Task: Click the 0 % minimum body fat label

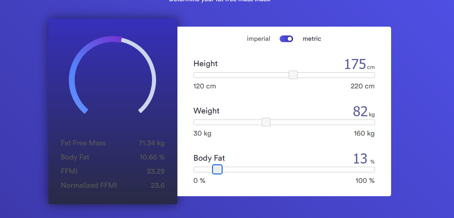Action: click(199, 180)
